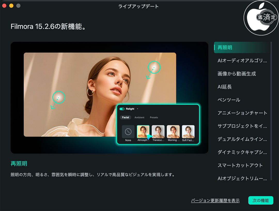Select スマートカットアウト from the feature list
Screen dimensions: 279x211
pos(240,165)
